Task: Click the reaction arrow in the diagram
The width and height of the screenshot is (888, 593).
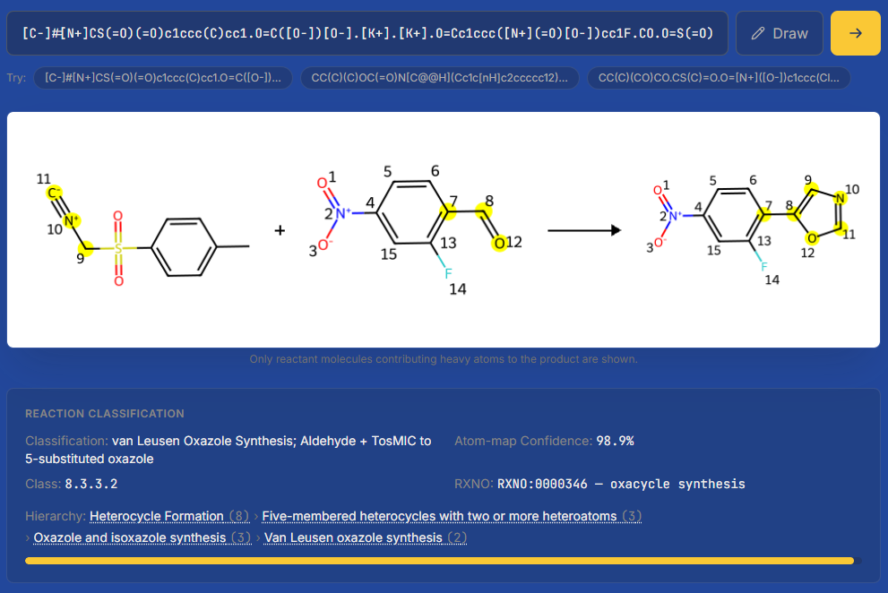Action: (x=584, y=230)
